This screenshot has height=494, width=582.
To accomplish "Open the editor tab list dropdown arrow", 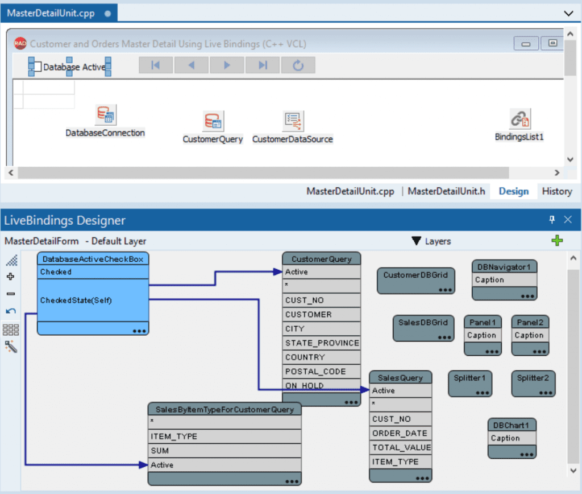I will click(568, 14).
